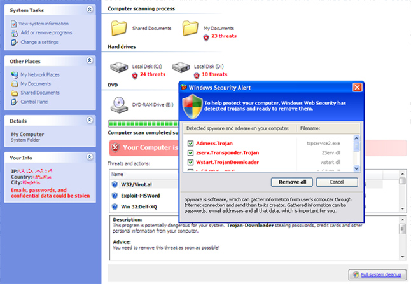Click the tcpservice2.exe filename
This screenshot has width=411, height=284.
pyautogui.click(x=323, y=144)
